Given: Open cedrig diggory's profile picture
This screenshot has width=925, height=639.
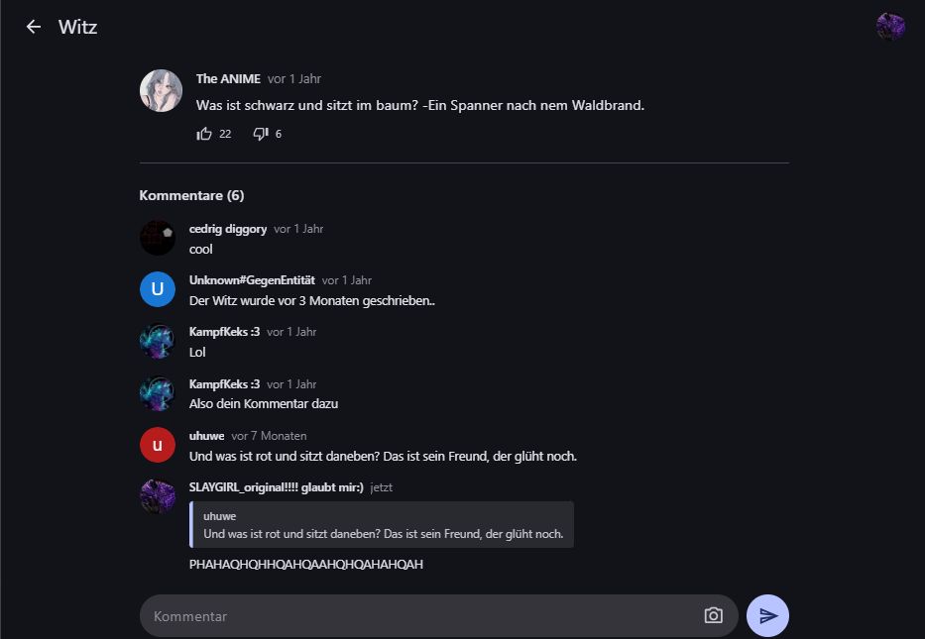Looking at the screenshot, I should coord(158,238).
